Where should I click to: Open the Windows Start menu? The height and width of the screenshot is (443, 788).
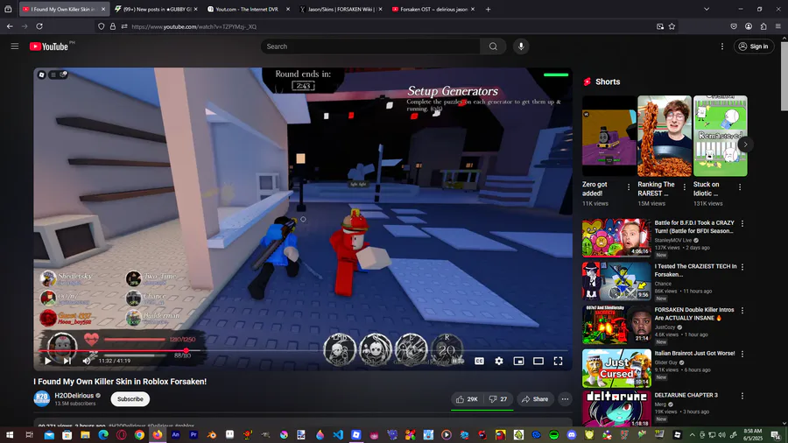(x=10, y=435)
